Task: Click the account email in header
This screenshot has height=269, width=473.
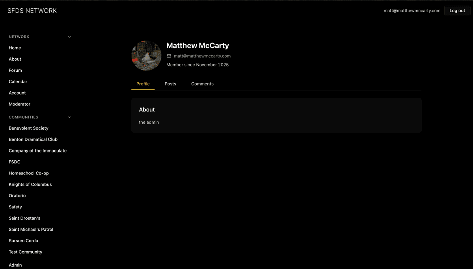Action: 412,11
